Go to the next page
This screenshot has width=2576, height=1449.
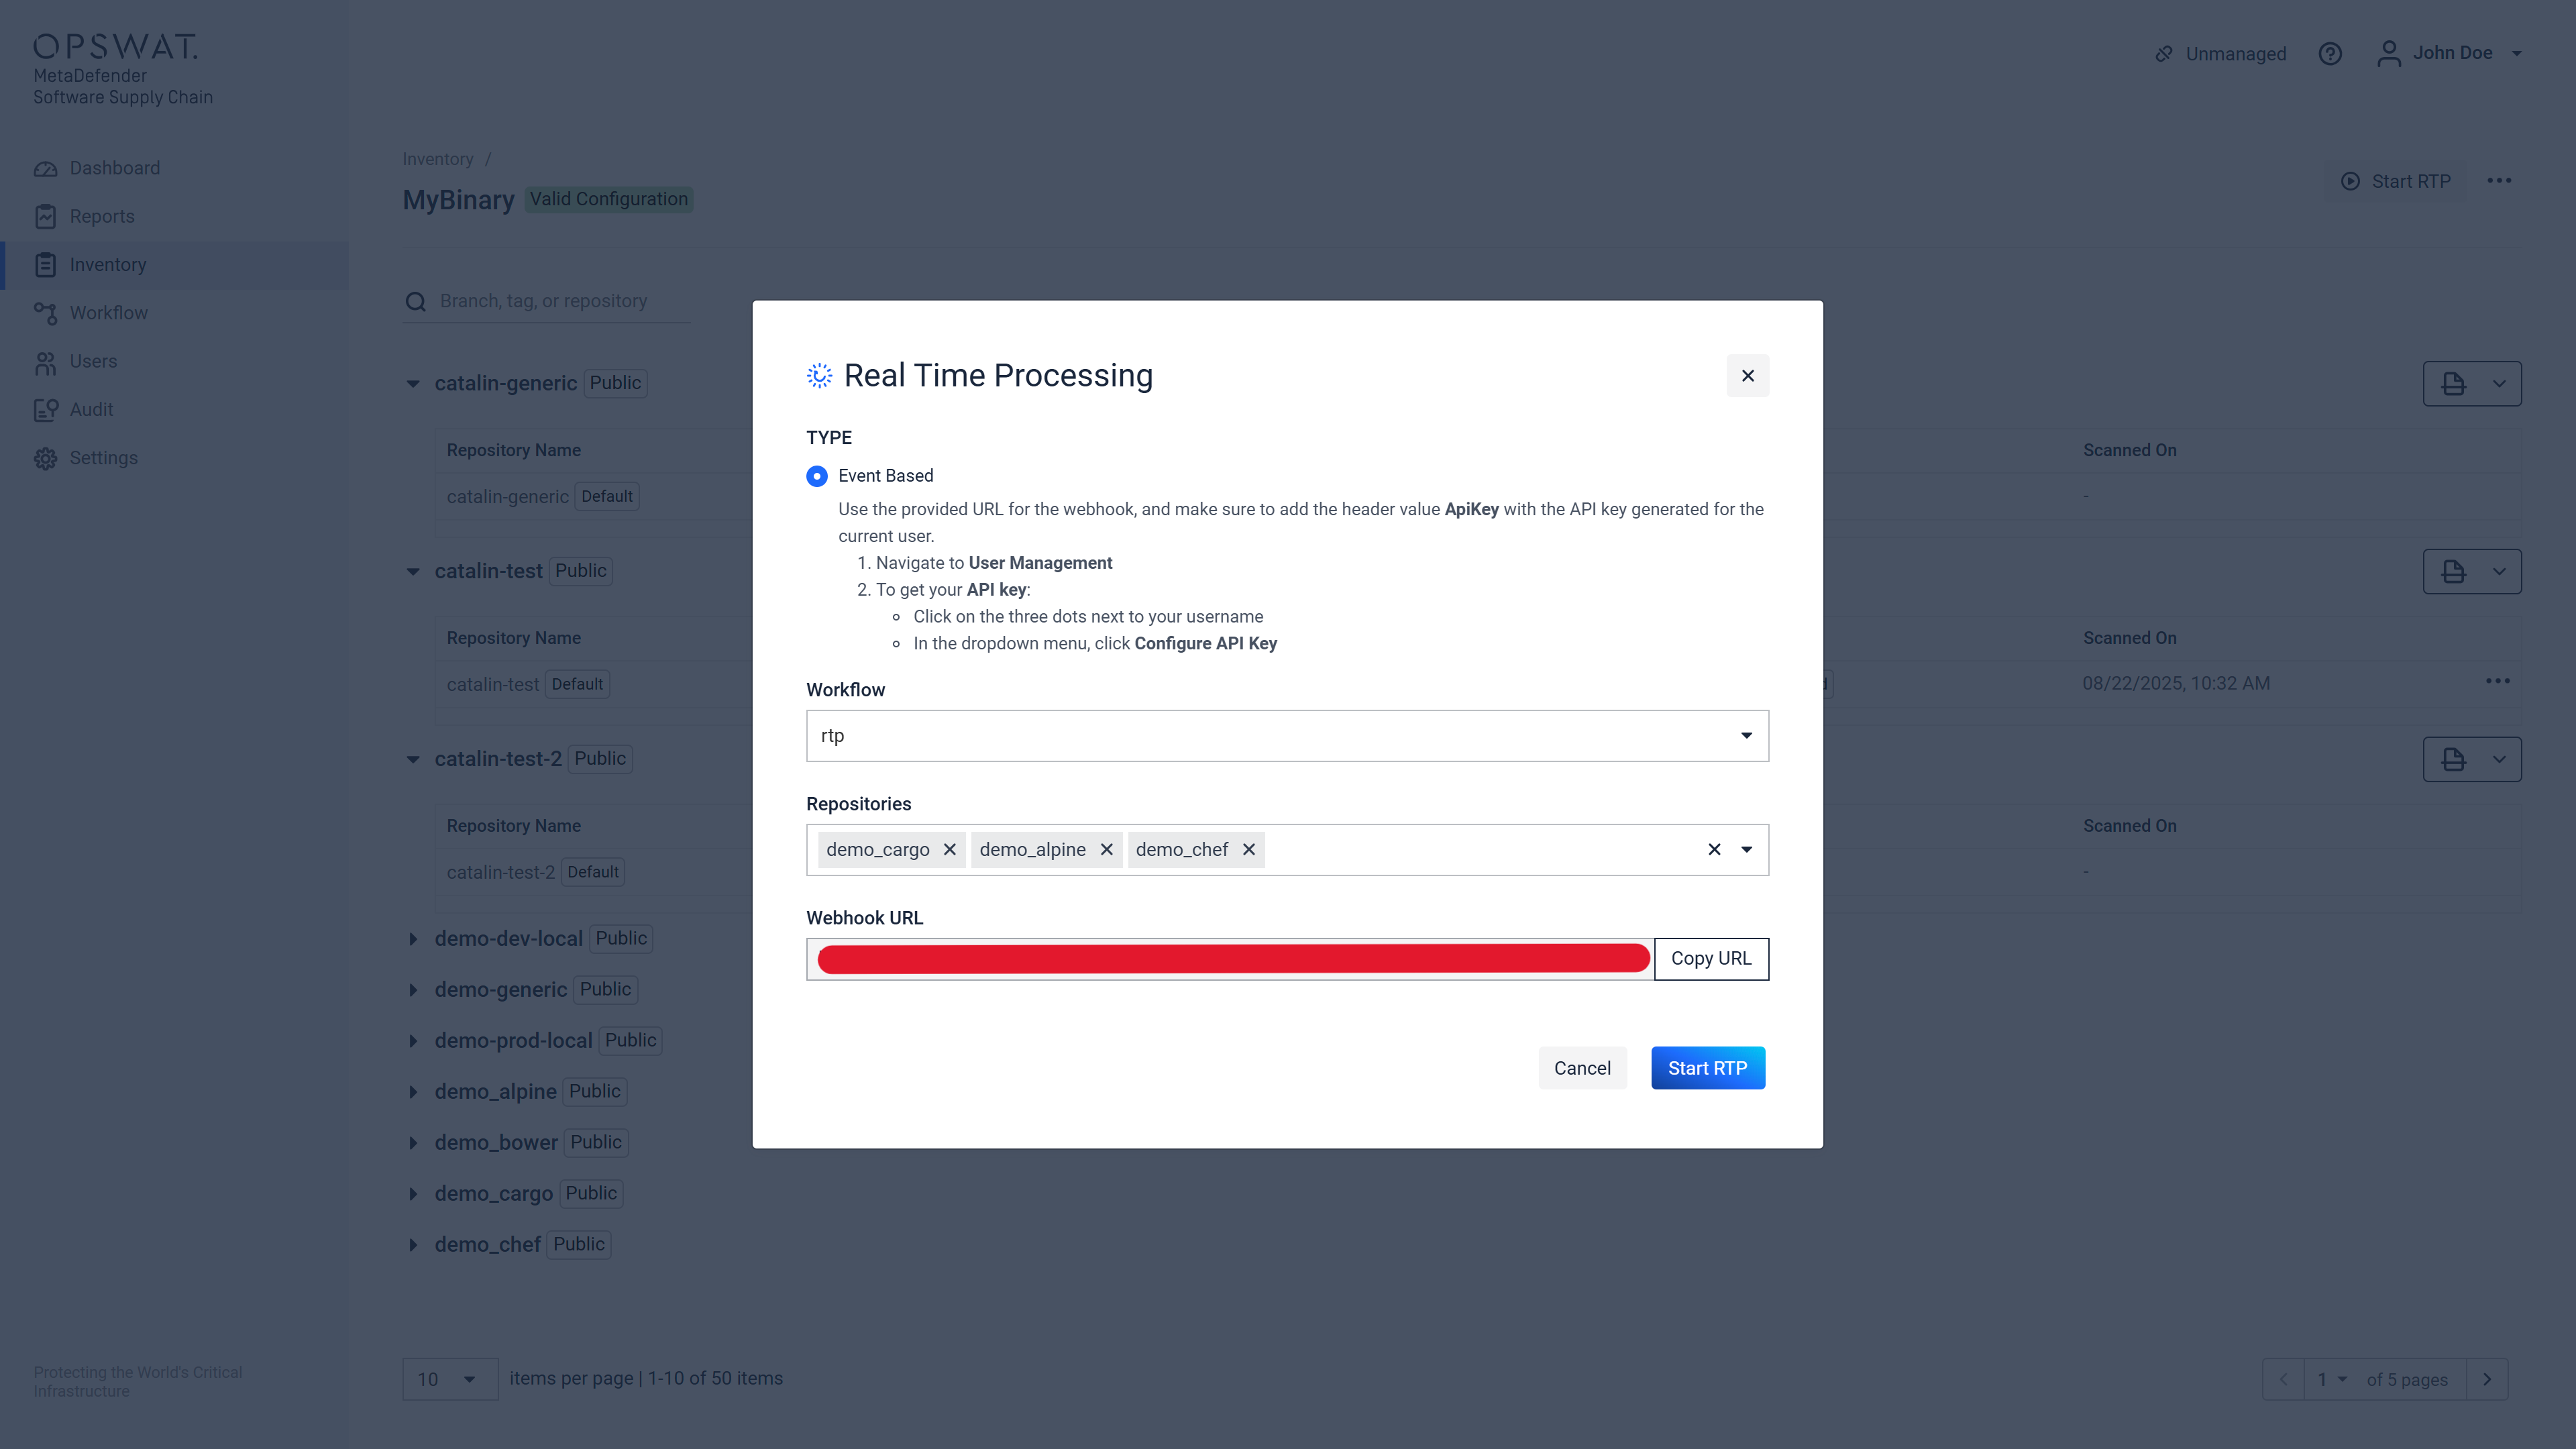click(2487, 1380)
